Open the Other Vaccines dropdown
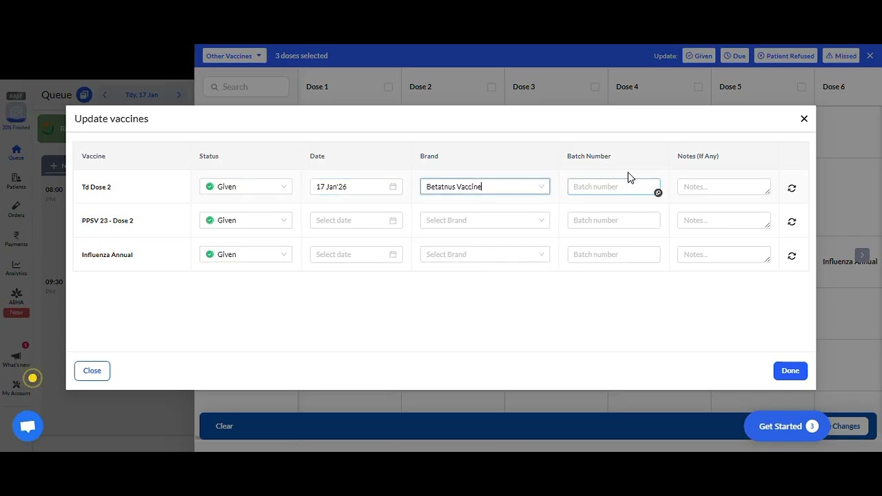882x496 pixels. (234, 56)
